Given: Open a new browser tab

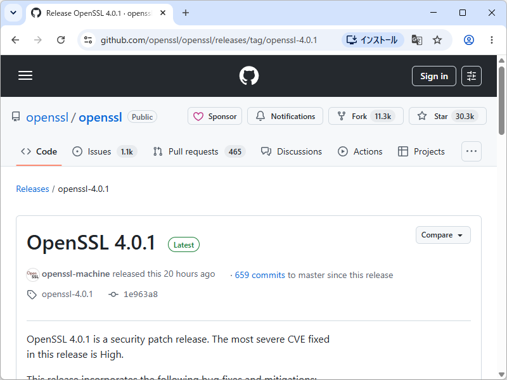Looking at the screenshot, I should coord(186,13).
